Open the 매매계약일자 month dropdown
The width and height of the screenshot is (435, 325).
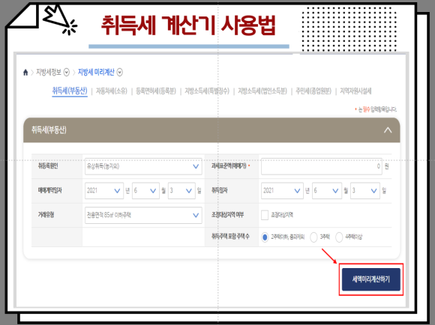click(x=145, y=191)
